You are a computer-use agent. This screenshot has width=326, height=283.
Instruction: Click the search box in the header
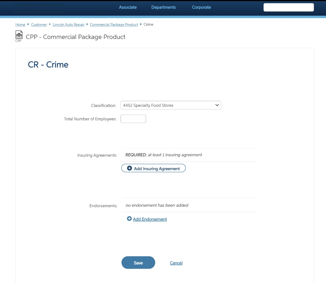click(x=289, y=8)
